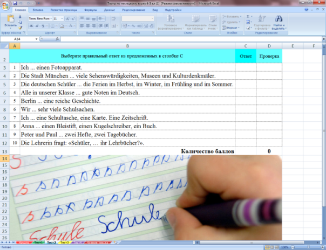The image size is (326, 250).
Task: Activate the Format Painter brush
Action: tap(20, 27)
